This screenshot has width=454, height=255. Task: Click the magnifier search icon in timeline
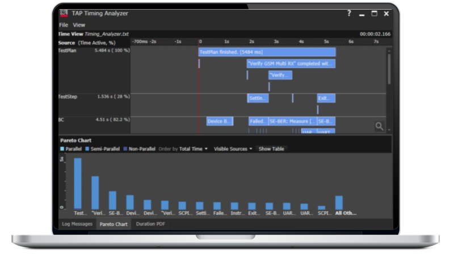pos(379,126)
